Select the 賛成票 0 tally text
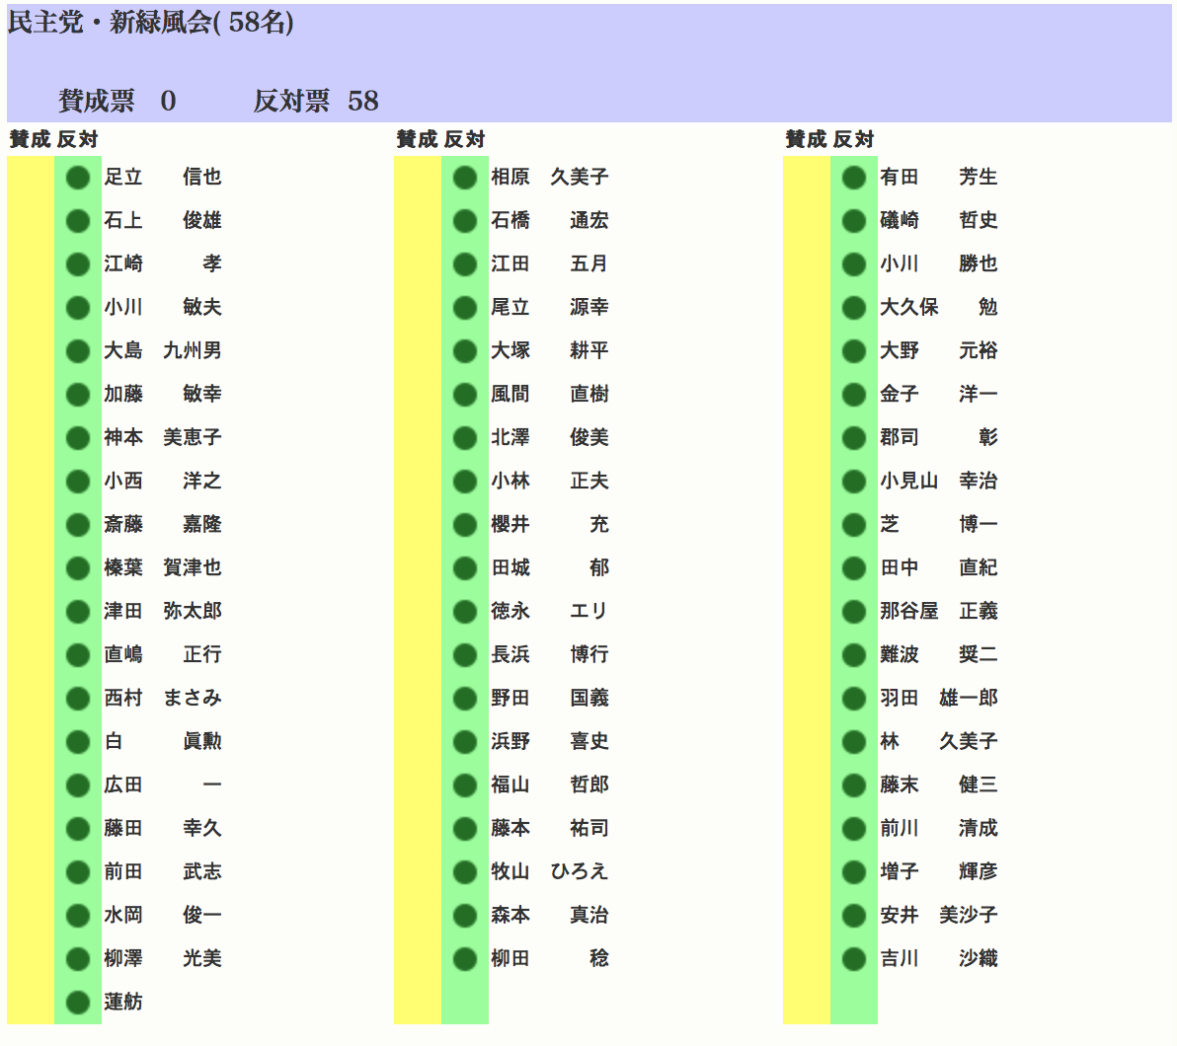The width and height of the screenshot is (1177, 1046). coord(118,101)
